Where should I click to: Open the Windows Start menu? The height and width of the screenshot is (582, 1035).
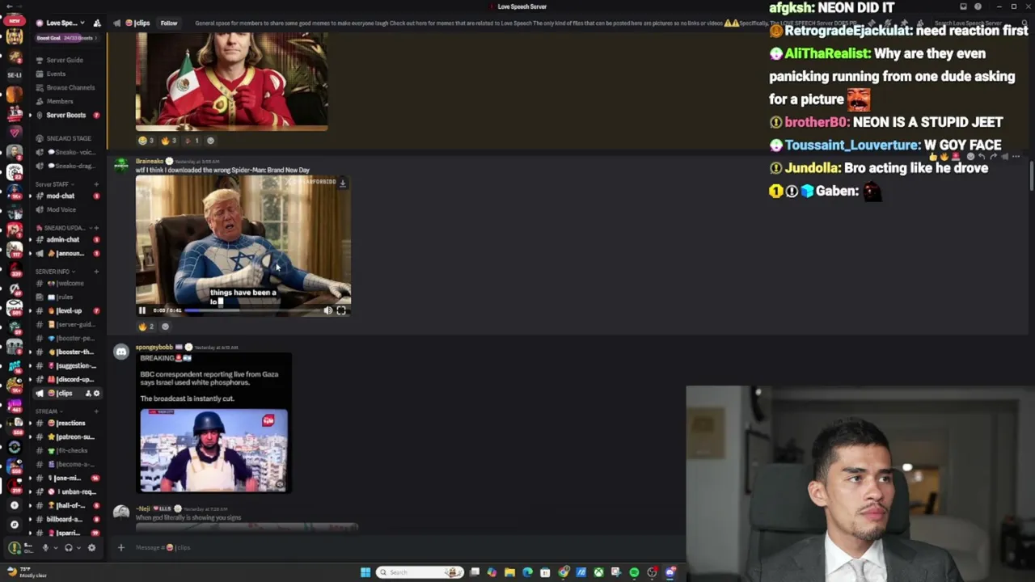(x=365, y=572)
